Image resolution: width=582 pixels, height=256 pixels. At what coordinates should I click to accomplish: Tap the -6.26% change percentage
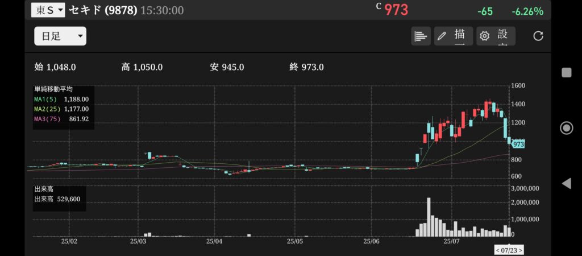point(527,11)
